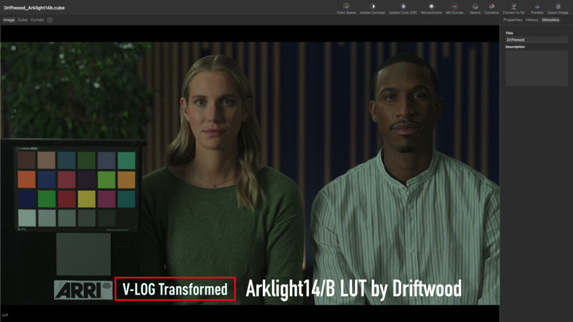573x322 pixels.
Task: Click the Driftwood_Arklight14b.cube window title
Action: (34, 8)
